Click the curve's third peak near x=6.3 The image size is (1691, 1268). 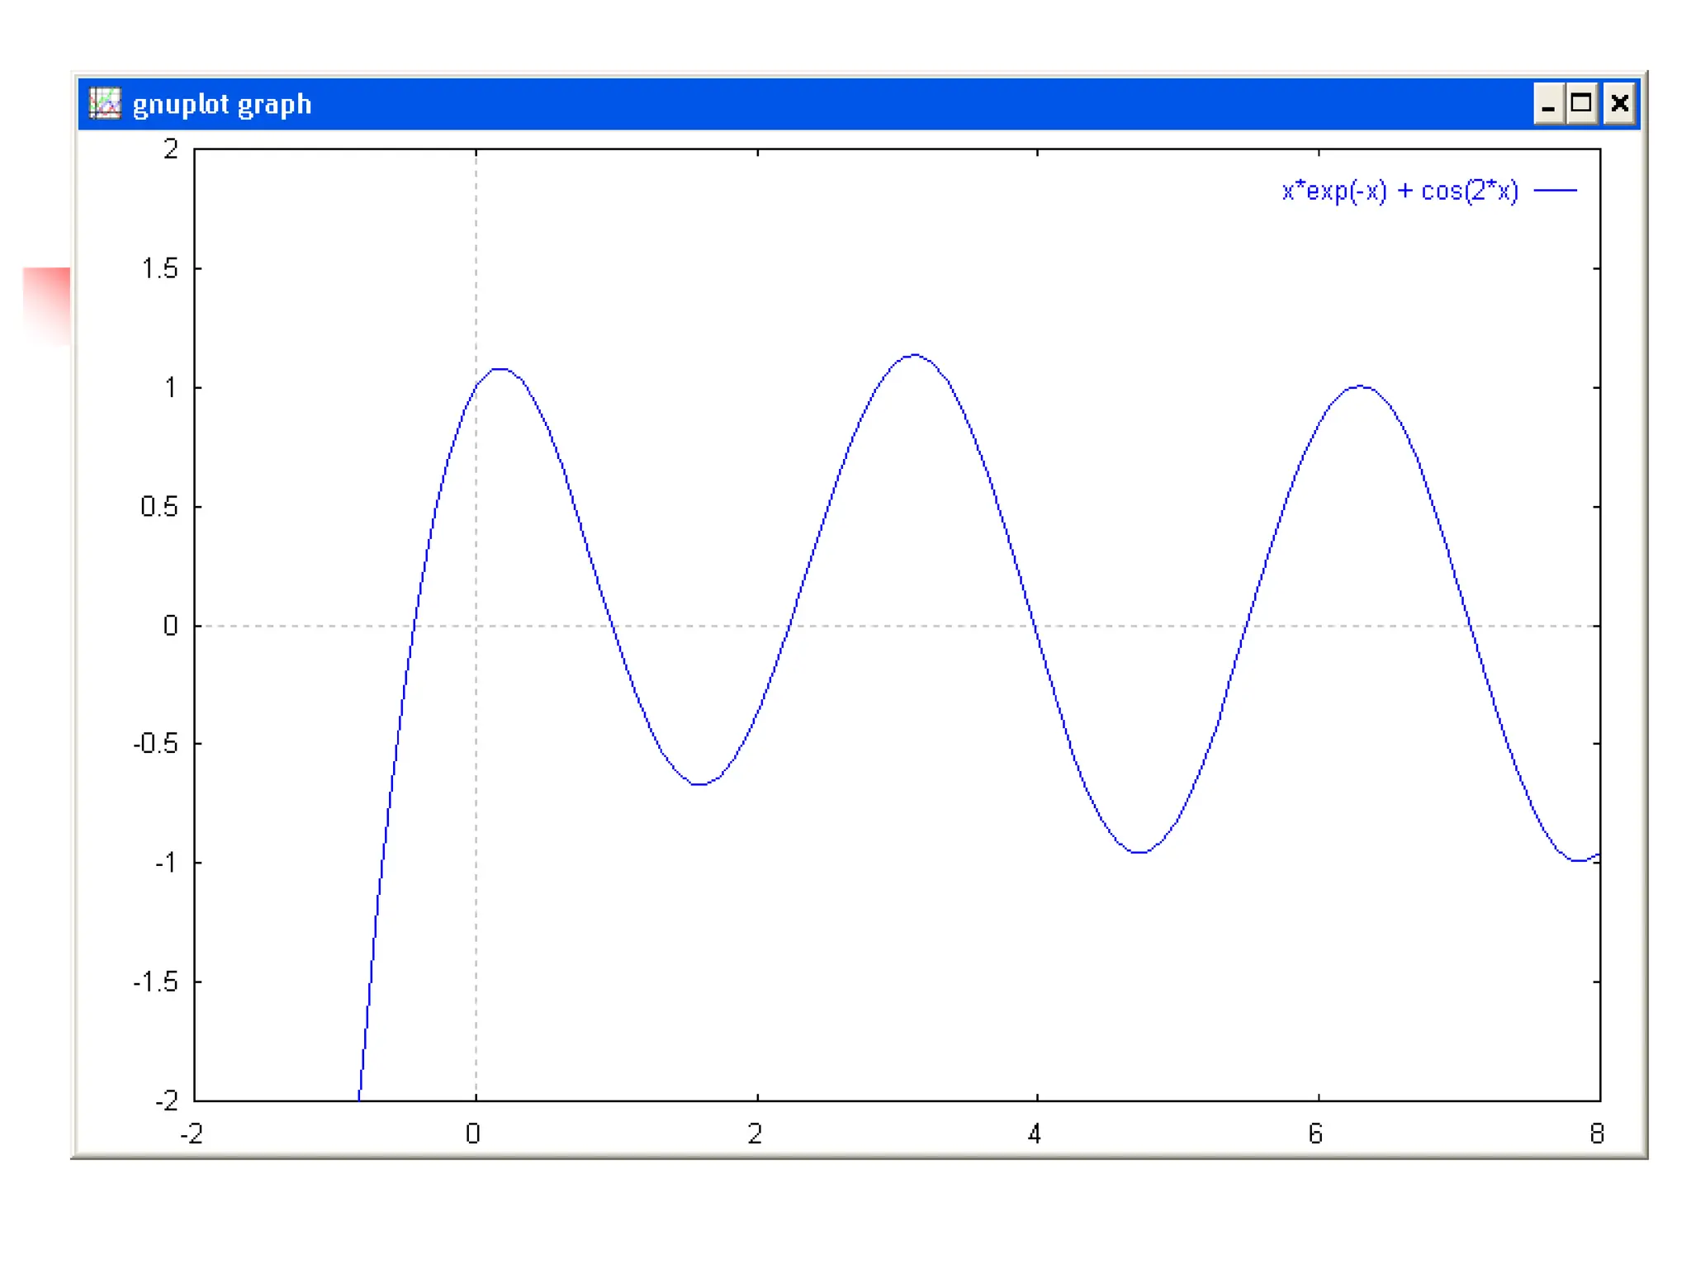(x=1361, y=386)
